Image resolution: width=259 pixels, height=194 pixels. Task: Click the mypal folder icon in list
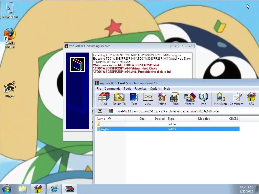[98, 129]
